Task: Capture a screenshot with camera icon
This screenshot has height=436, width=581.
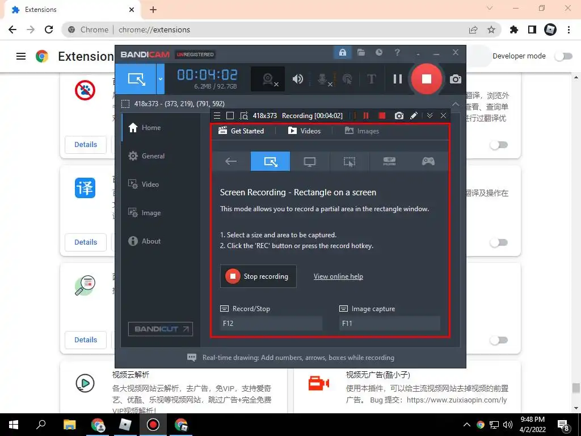Action: pos(456,79)
